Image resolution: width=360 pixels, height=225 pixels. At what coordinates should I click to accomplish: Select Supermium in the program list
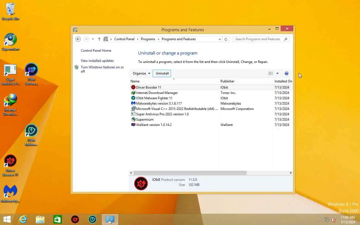[211, 120]
